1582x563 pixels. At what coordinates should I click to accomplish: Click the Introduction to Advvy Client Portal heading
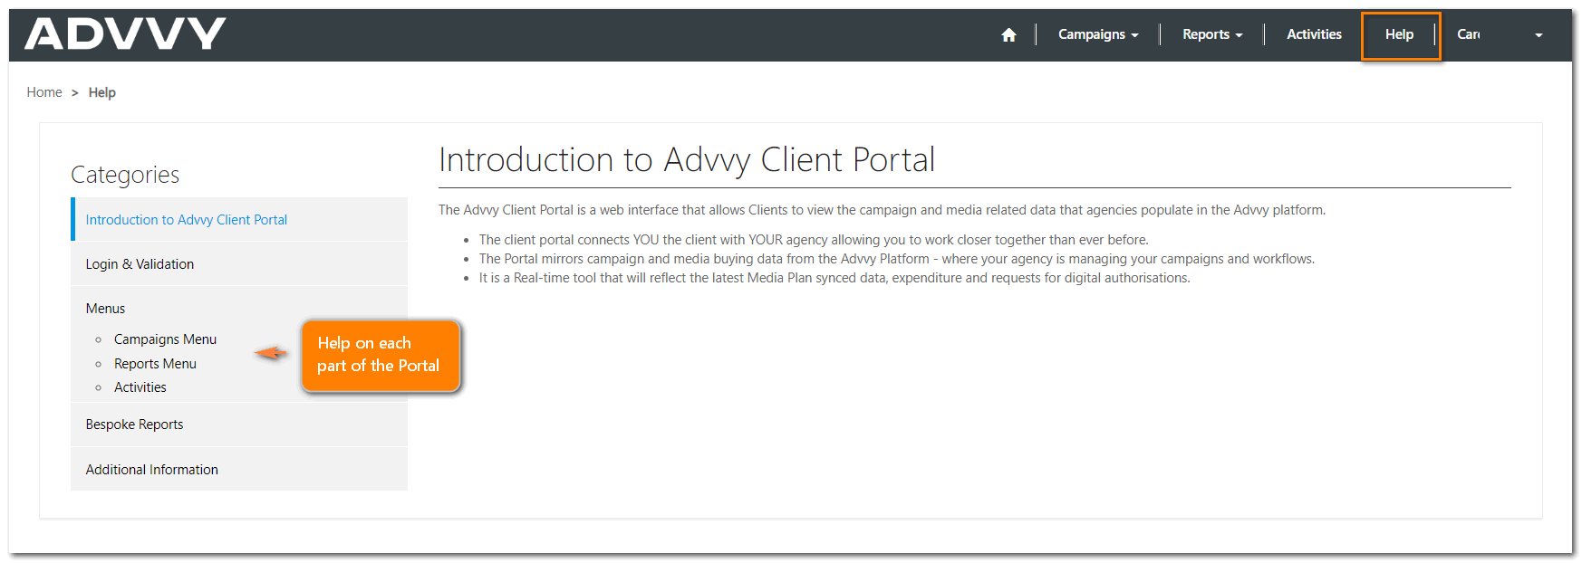pyautogui.click(x=686, y=160)
